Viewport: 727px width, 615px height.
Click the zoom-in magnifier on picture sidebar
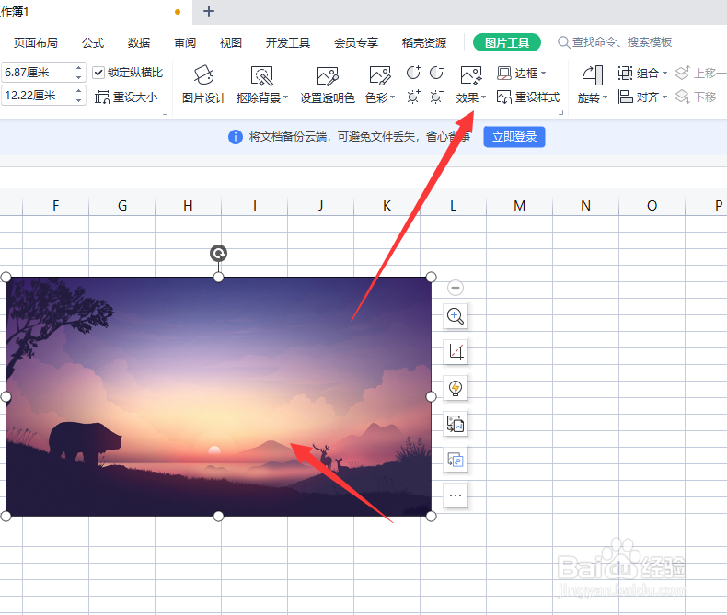pyautogui.click(x=456, y=316)
